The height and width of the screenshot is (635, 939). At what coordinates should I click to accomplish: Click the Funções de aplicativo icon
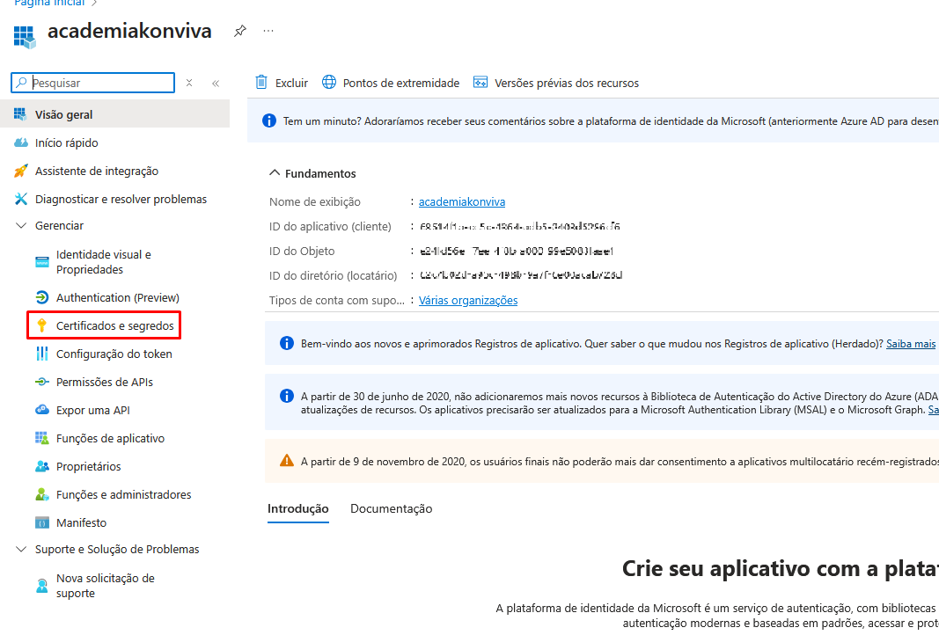[x=42, y=438]
